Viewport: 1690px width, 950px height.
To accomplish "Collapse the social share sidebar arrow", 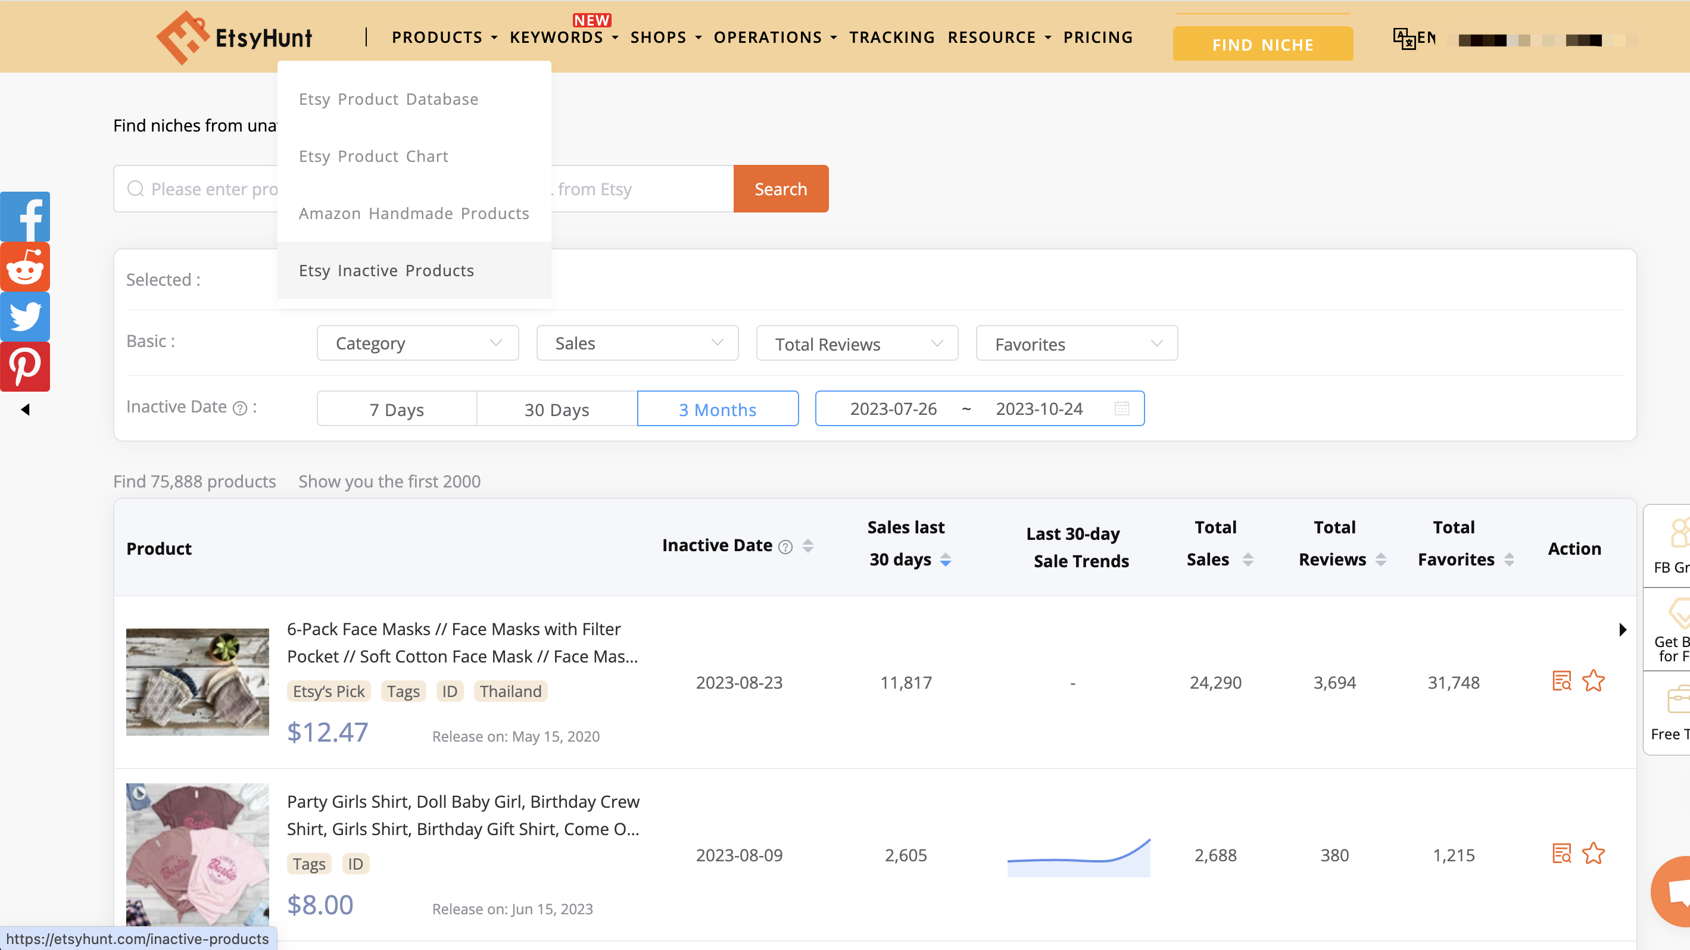I will pos(25,410).
